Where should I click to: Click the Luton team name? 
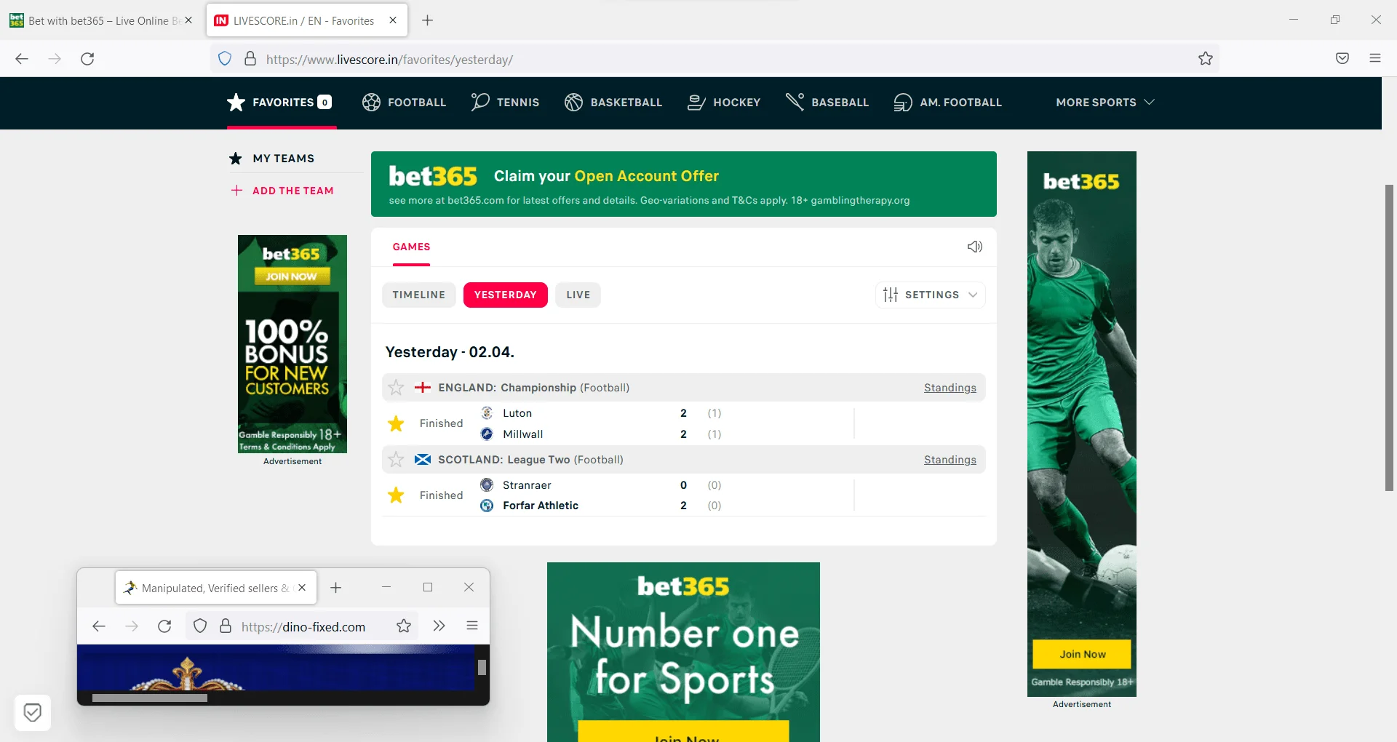tap(517, 413)
